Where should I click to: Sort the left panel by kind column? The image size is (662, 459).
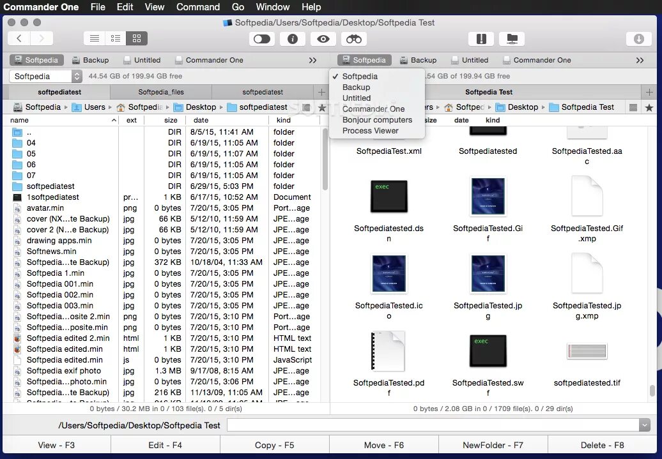click(295, 120)
